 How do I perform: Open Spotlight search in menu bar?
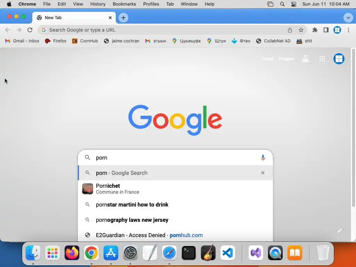point(282,4)
